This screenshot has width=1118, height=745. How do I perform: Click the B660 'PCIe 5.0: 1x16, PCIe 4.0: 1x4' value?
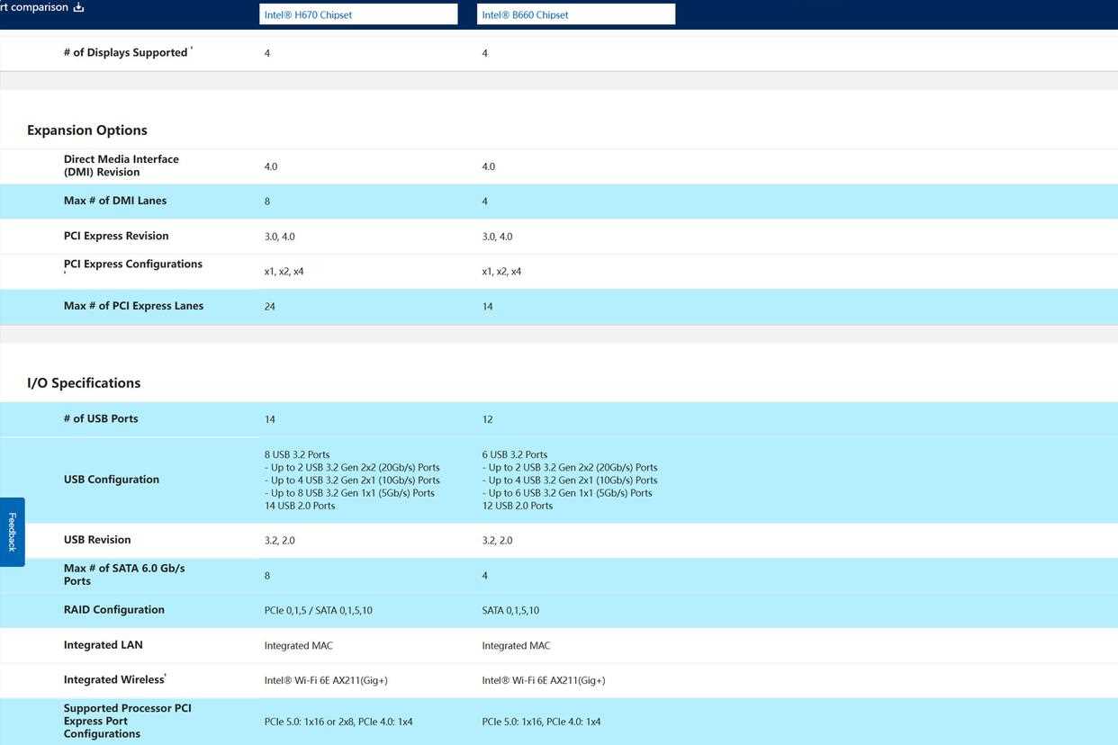[x=541, y=722]
